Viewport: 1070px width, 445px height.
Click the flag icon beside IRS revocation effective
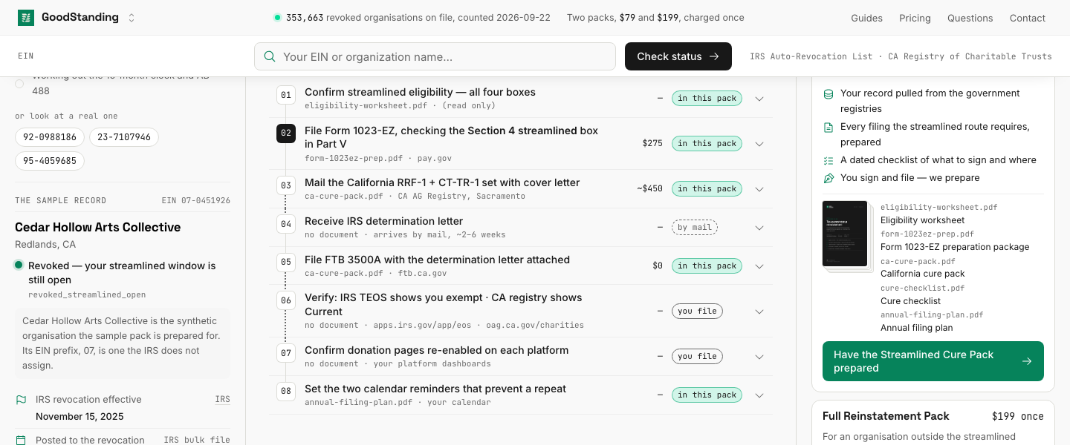click(21, 400)
